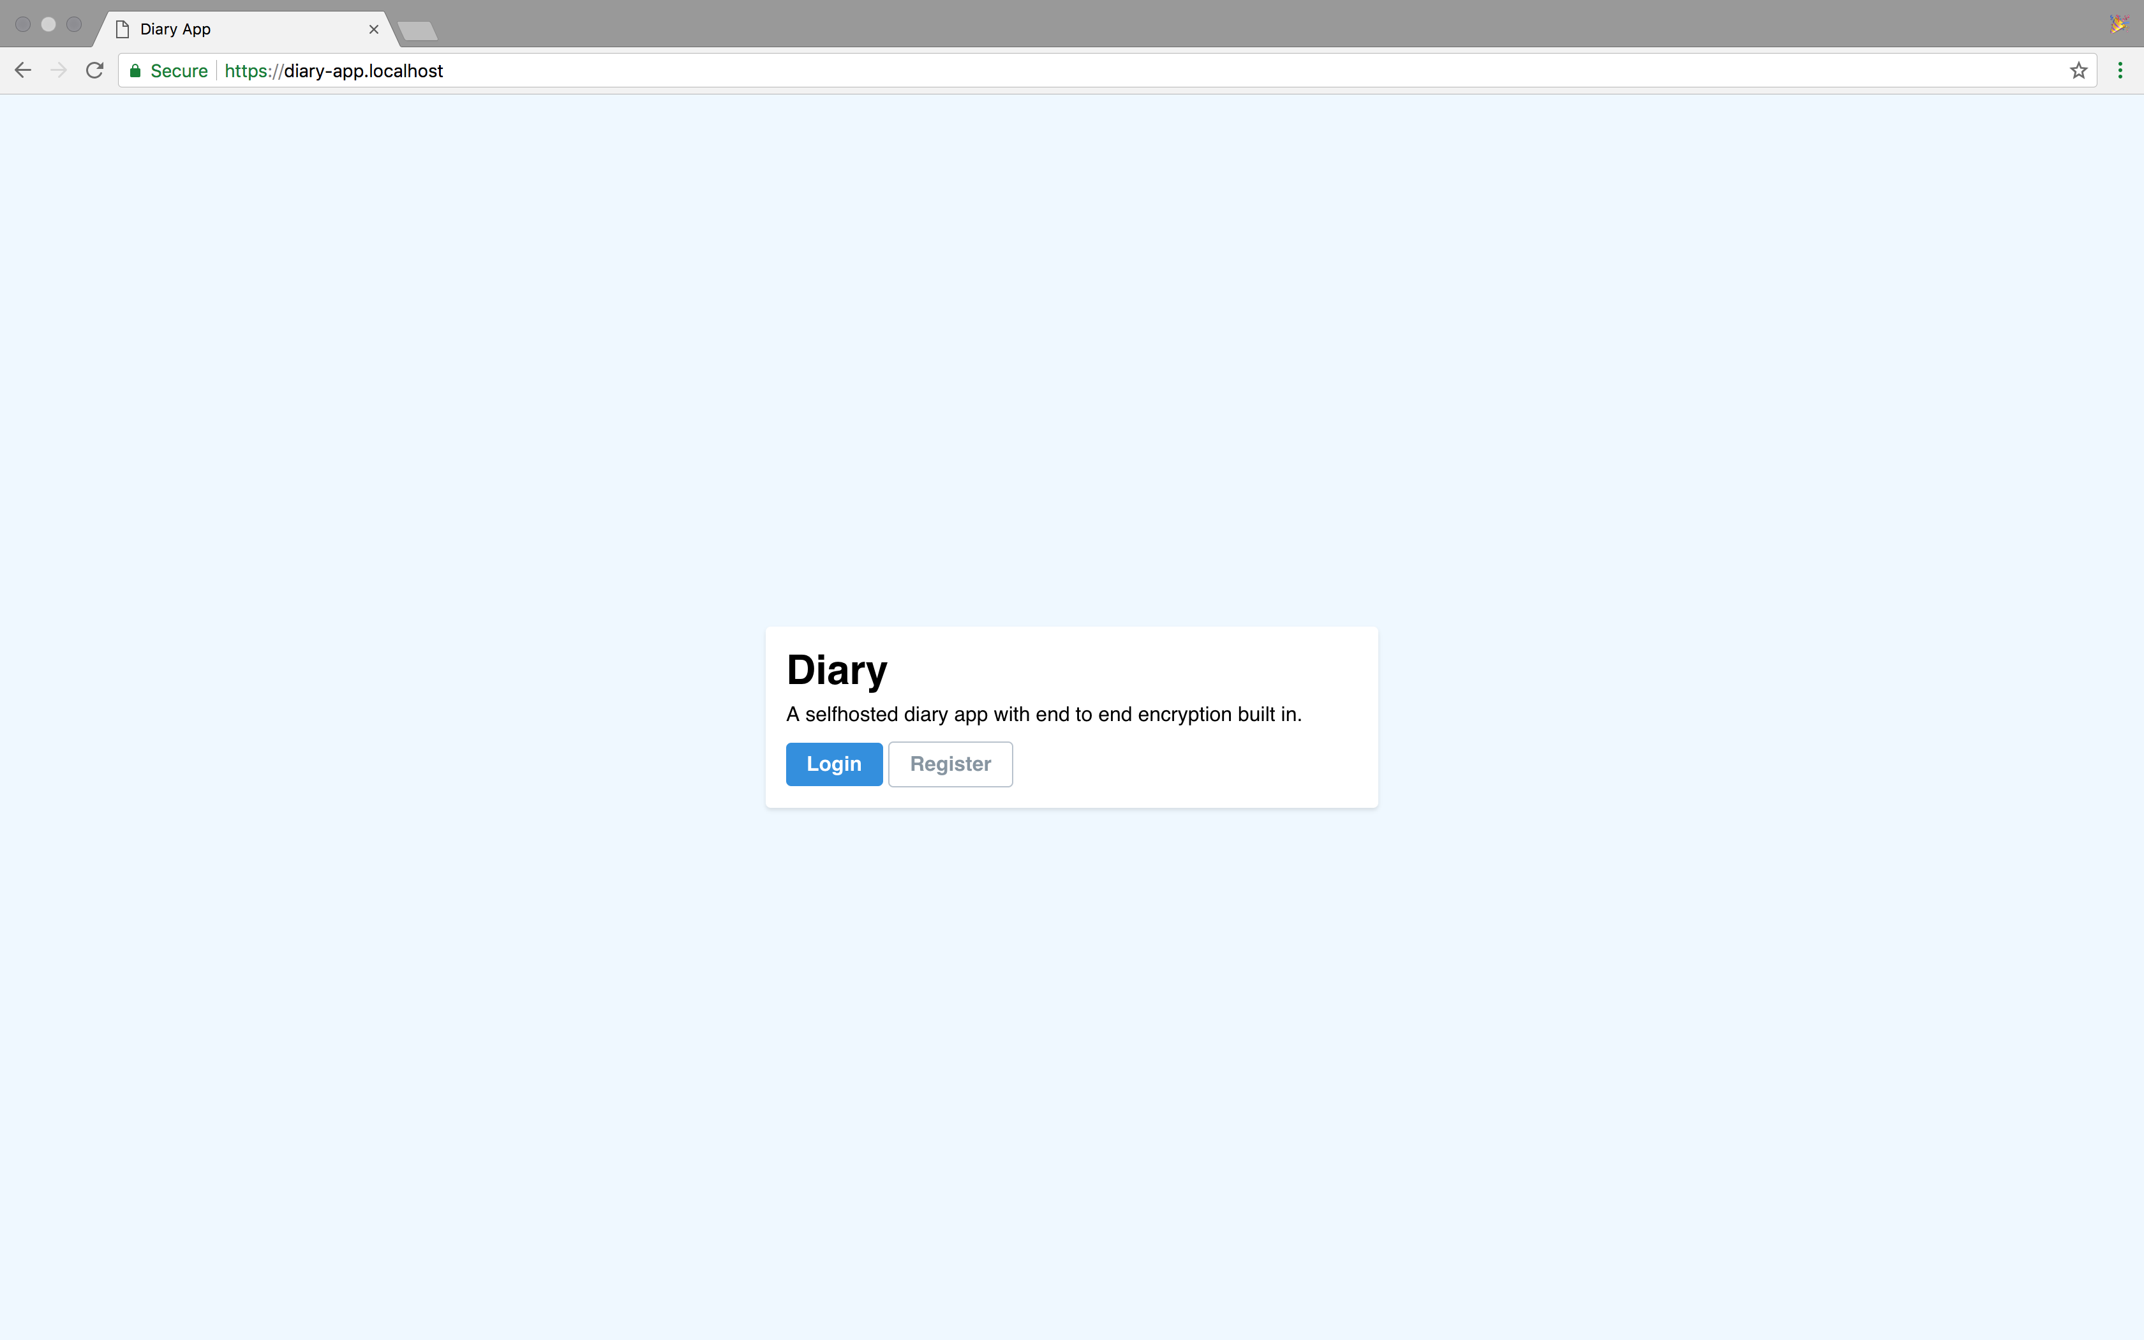Click the browser extension icon at top right
Screen dimensions: 2144x1340
[2119, 23]
